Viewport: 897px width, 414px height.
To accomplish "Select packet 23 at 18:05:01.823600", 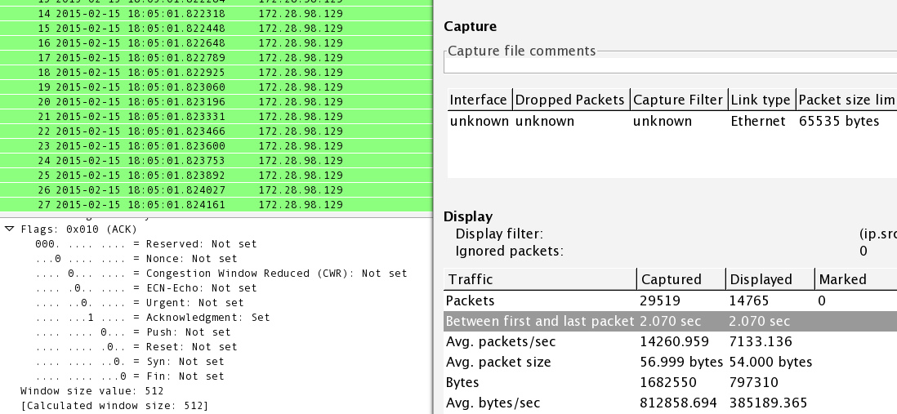I will click(216, 146).
